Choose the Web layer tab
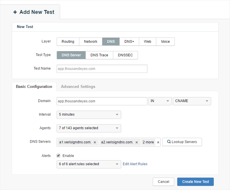The height and width of the screenshot is (190, 230). click(x=147, y=42)
